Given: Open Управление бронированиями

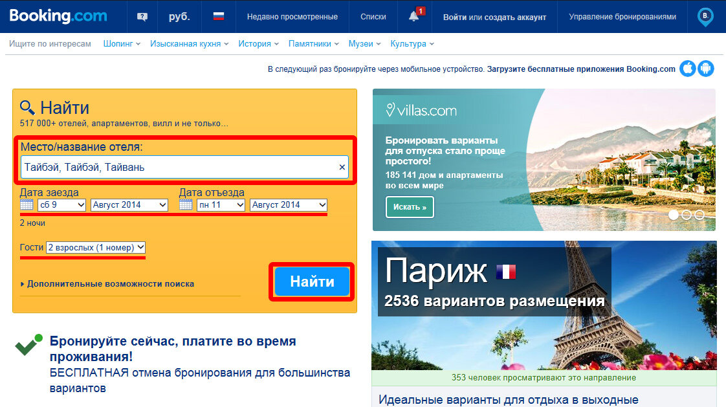Looking at the screenshot, I should [x=622, y=17].
